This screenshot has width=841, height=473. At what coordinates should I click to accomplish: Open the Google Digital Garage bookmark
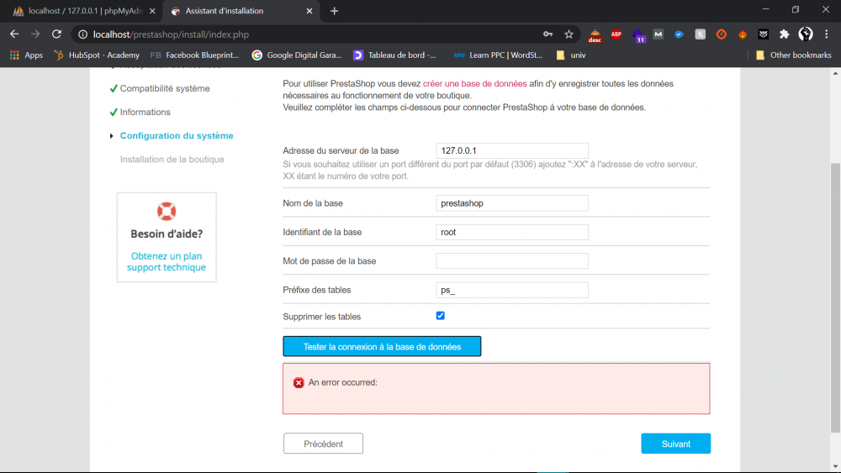pos(297,55)
